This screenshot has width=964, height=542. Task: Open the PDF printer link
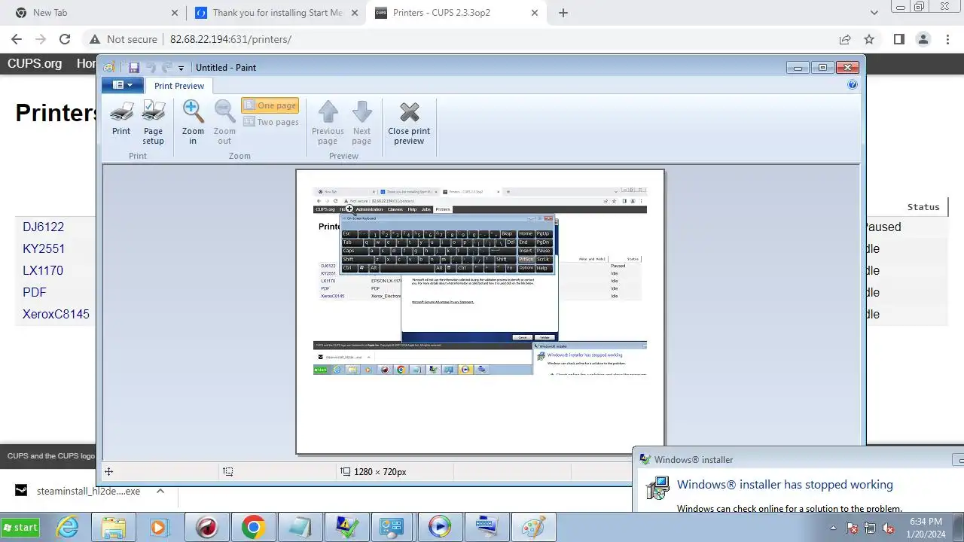click(35, 292)
